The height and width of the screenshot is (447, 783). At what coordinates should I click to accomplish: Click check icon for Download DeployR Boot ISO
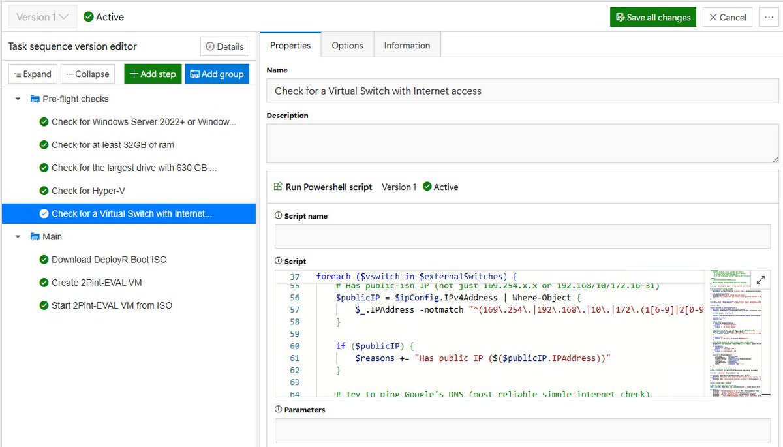tap(44, 260)
